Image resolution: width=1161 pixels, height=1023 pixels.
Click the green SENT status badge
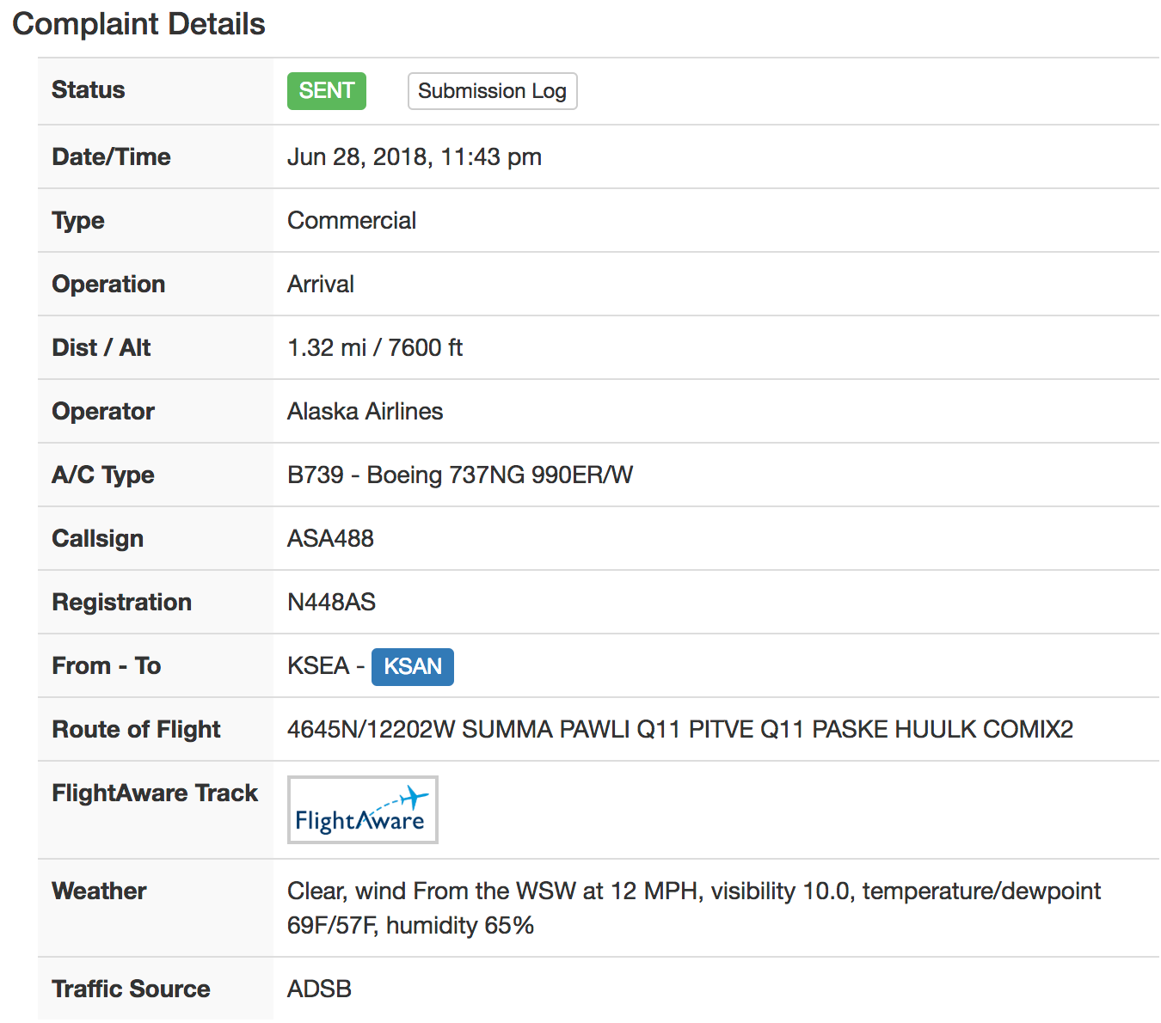tap(327, 91)
